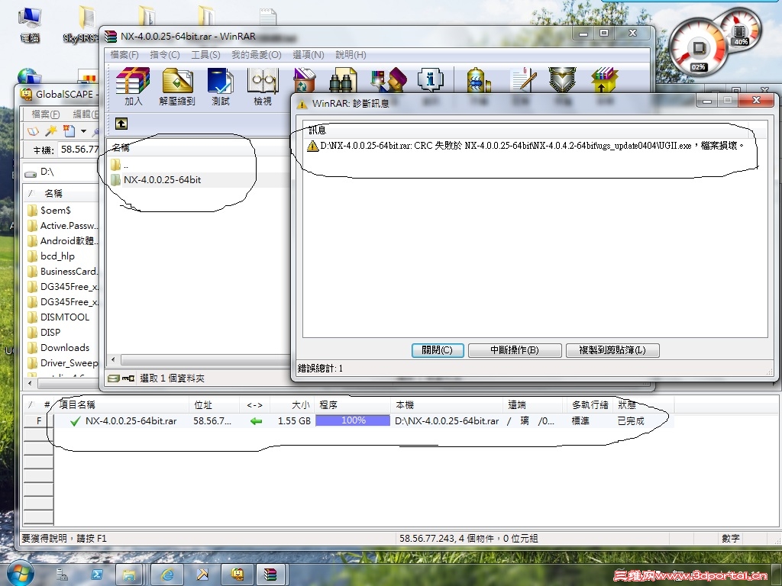782x586 pixels.
Task: Open Internet Explorer from the taskbar
Action: (167, 575)
